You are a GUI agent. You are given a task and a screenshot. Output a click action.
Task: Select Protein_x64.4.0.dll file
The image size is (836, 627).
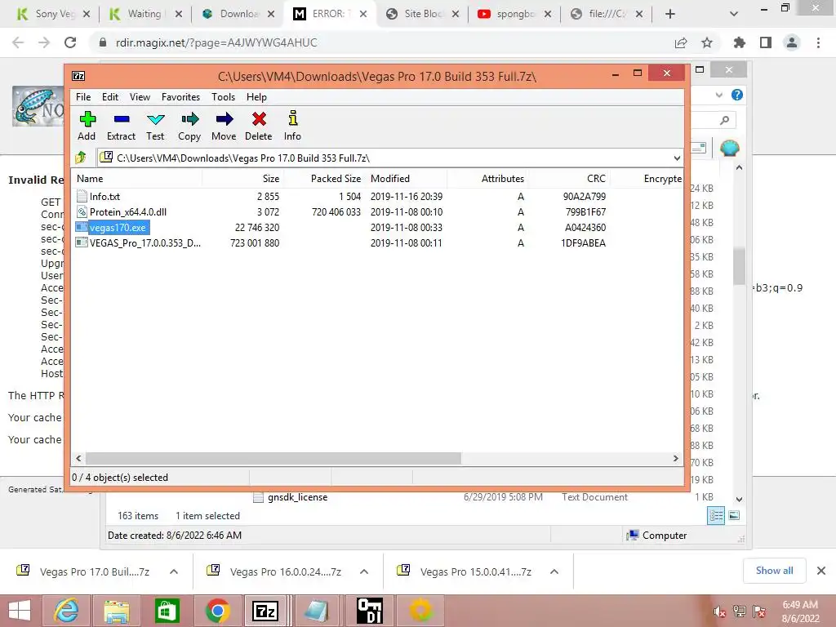point(128,212)
